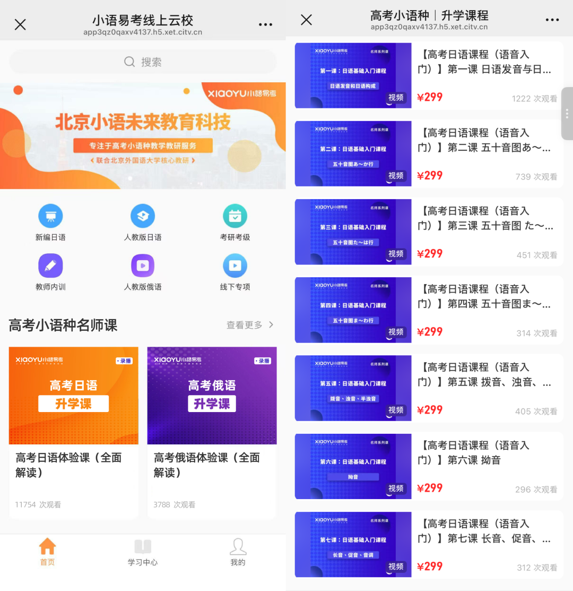Image resolution: width=573 pixels, height=591 pixels.
Task: Click the 搜索 search field
Action: (x=143, y=62)
